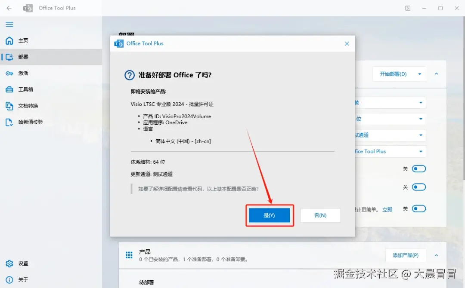Viewport: 465px width, 288px height.
Task: Open the hamburger navigation menu
Action: coord(9,24)
